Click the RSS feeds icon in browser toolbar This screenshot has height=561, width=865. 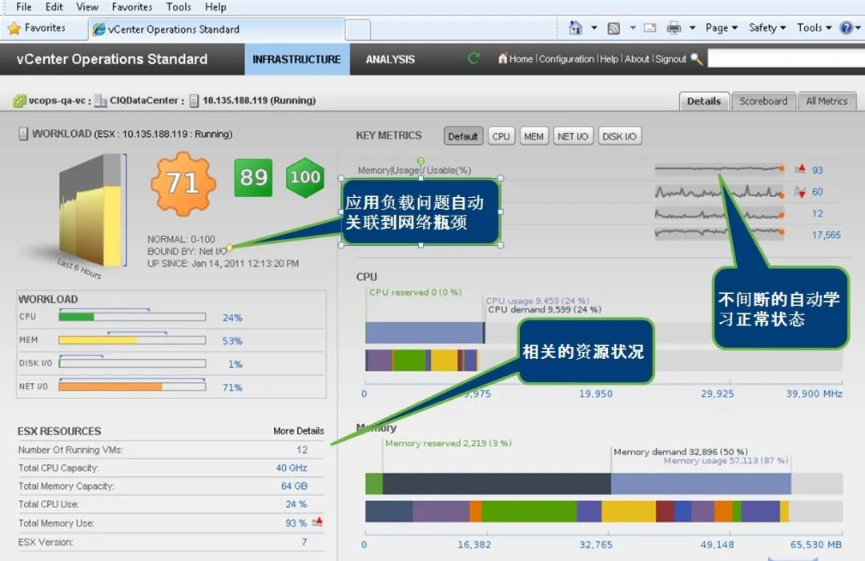(x=614, y=28)
